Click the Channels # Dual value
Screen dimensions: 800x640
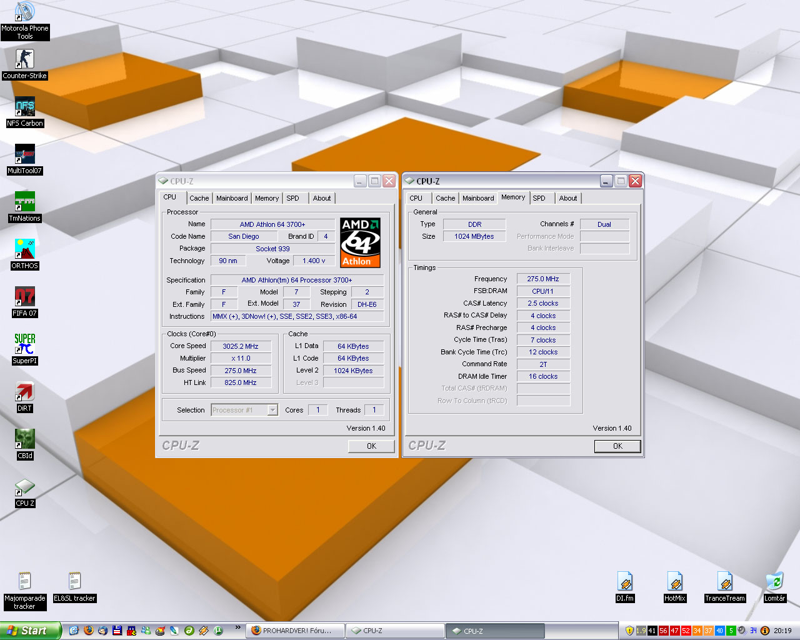tap(604, 224)
